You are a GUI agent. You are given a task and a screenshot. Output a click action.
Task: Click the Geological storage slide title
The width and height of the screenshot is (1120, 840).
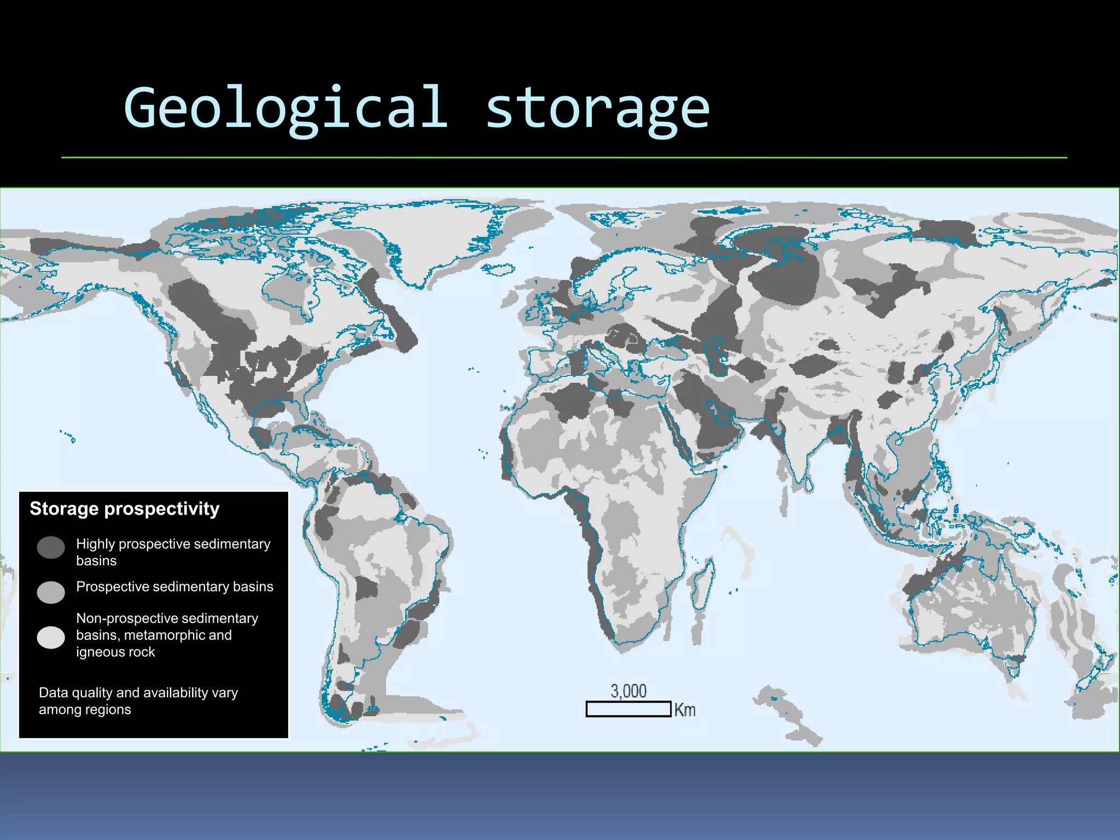[x=417, y=108]
